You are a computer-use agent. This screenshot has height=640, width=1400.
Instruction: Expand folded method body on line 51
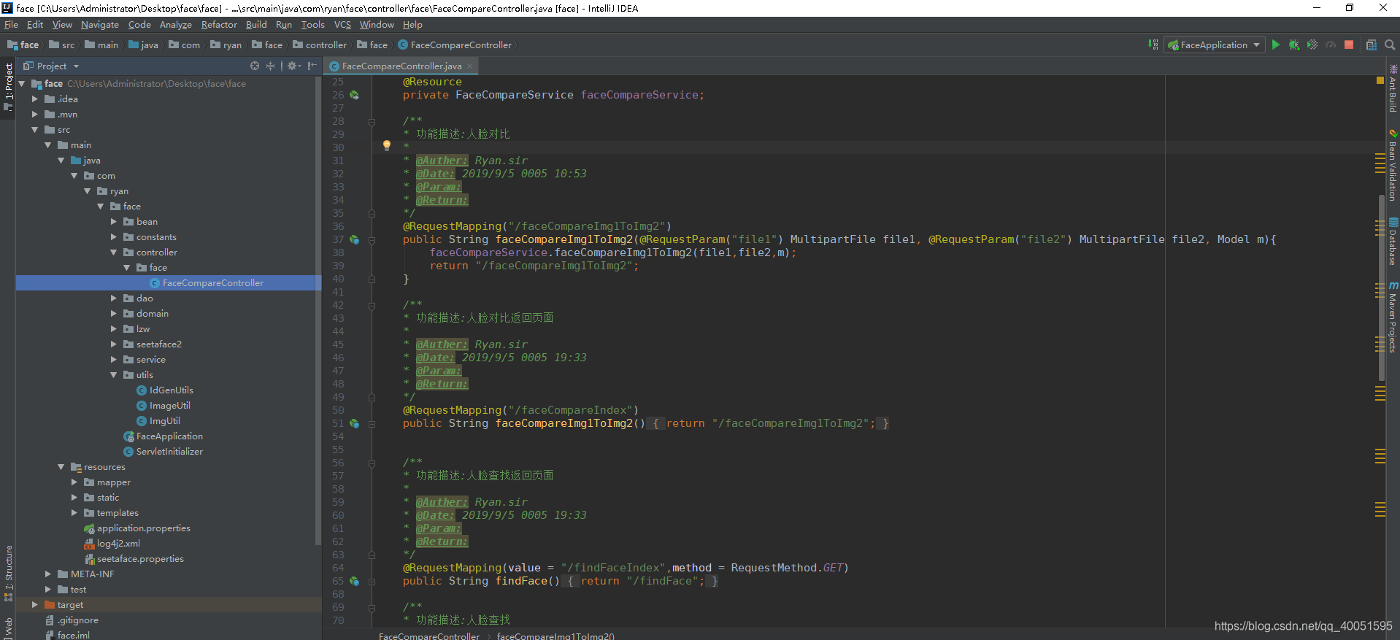[372, 423]
